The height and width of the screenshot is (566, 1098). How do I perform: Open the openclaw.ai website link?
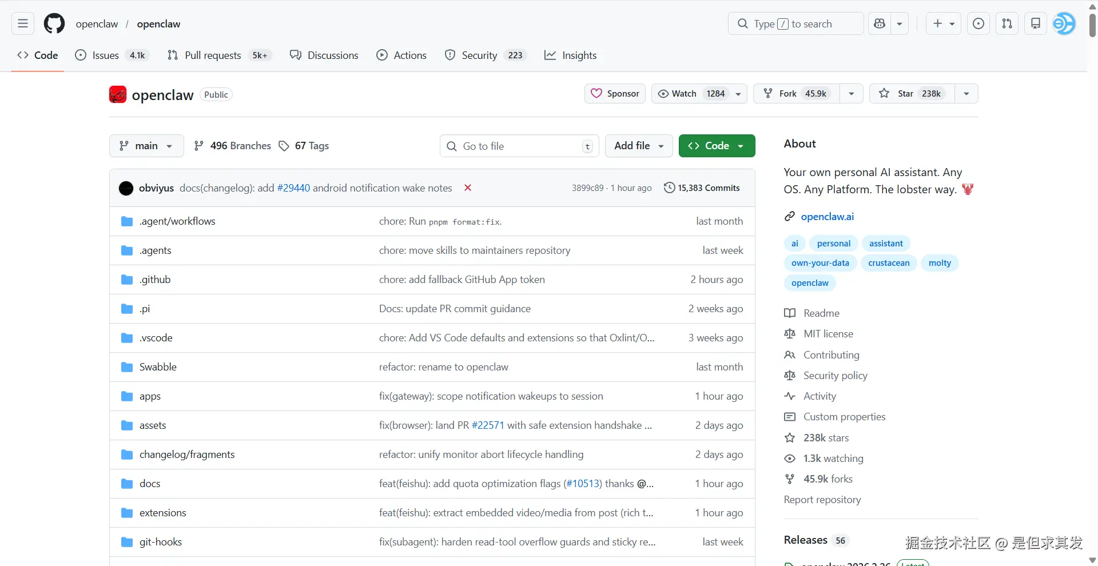tap(827, 217)
